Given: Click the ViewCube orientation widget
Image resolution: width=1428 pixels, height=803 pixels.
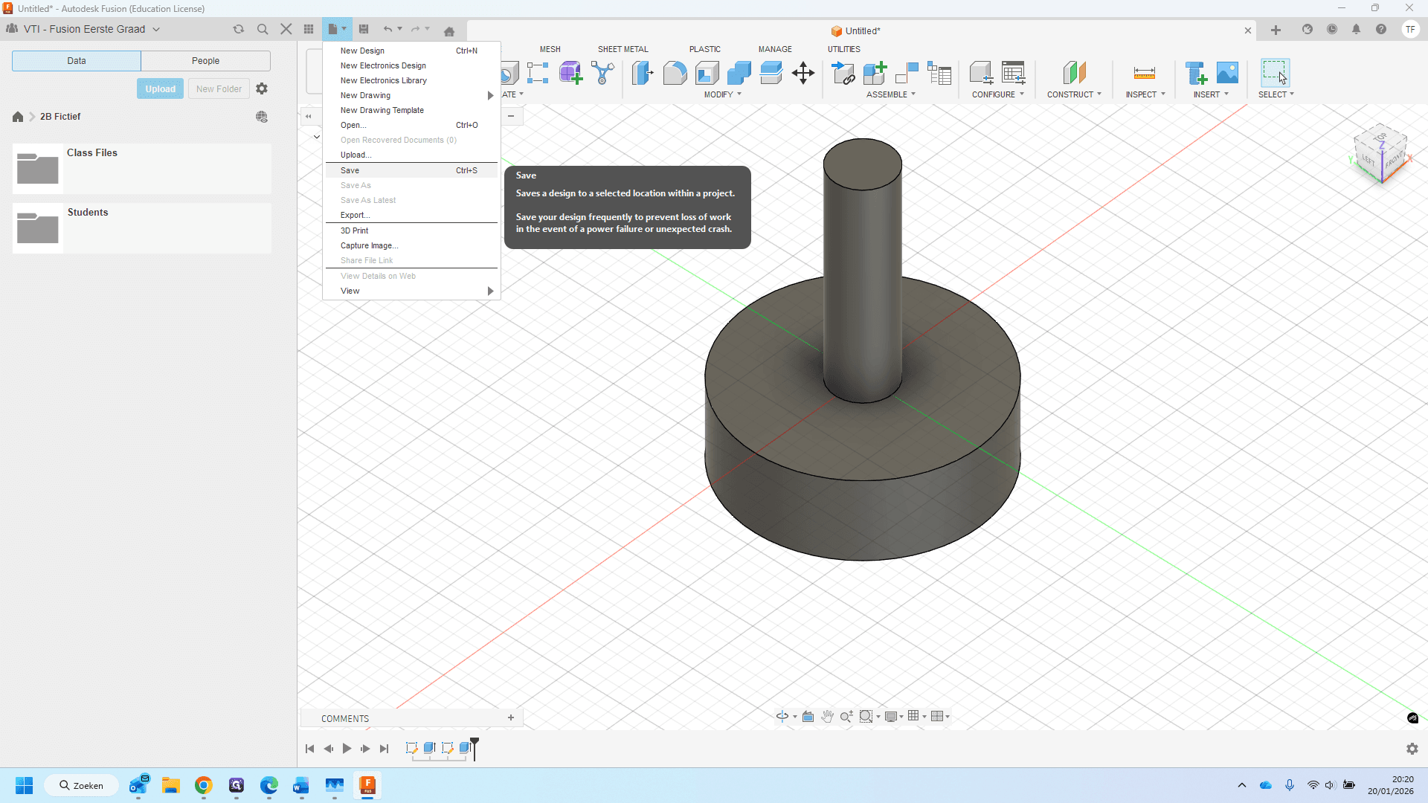Looking at the screenshot, I should (1380, 153).
